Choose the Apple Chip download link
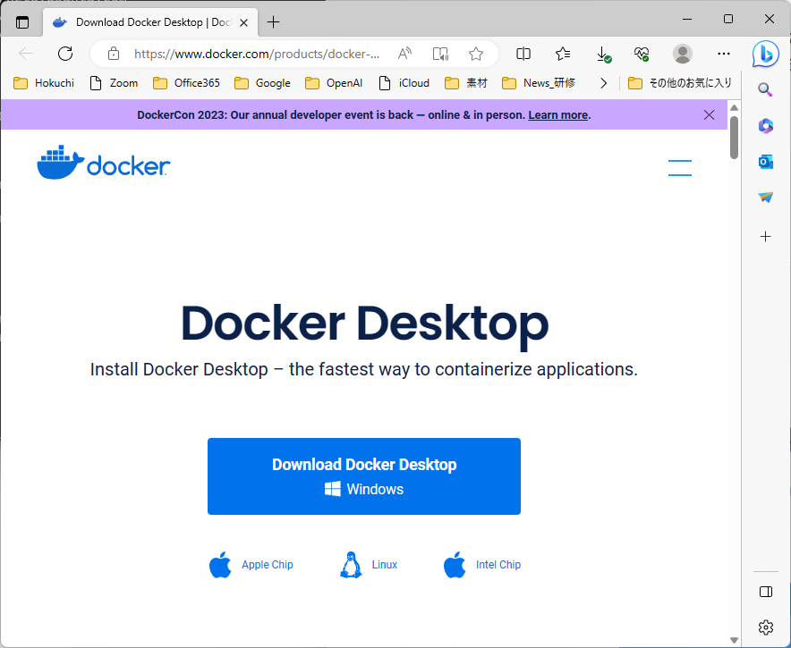 [x=251, y=565]
